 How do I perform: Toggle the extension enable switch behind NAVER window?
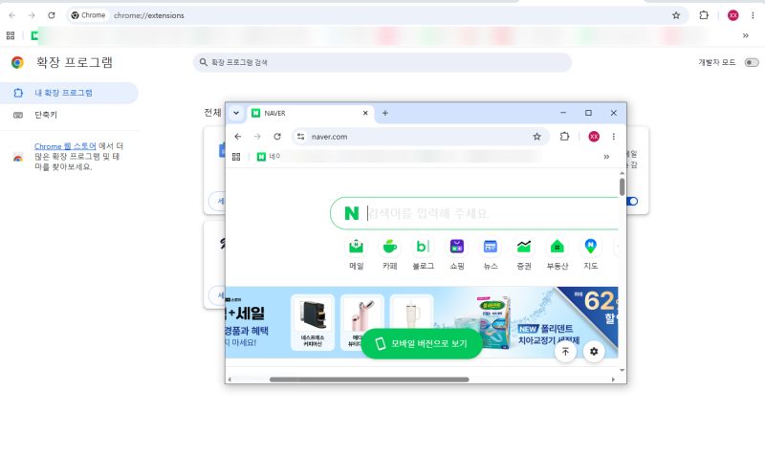632,201
